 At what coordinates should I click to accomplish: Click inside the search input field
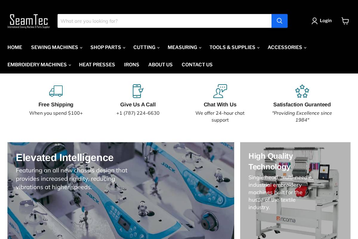click(x=164, y=21)
